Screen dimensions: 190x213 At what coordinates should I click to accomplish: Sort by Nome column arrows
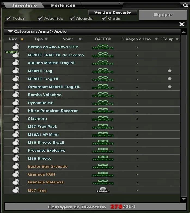pos(80,39)
